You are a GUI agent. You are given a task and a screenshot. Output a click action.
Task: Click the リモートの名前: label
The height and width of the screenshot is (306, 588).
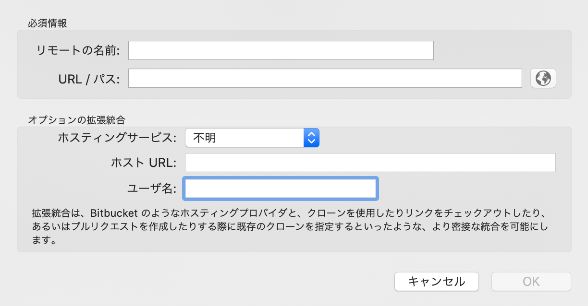tap(78, 50)
